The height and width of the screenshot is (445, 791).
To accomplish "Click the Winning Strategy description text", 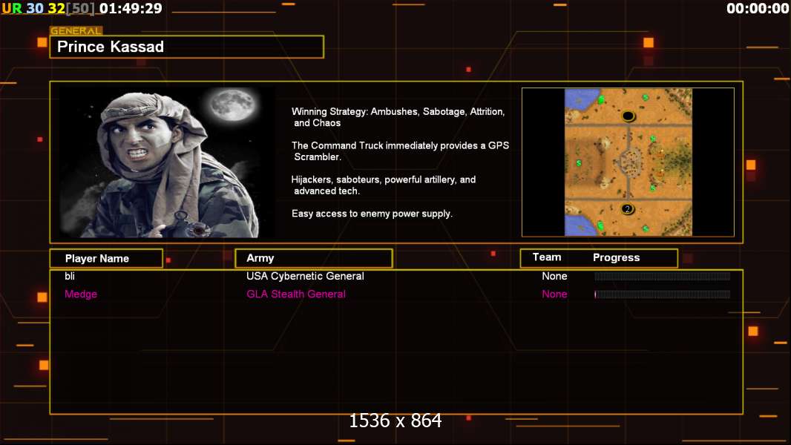I will (398, 117).
